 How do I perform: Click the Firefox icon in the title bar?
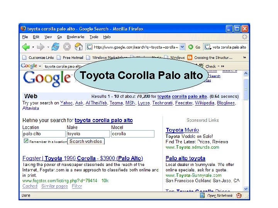coord(23,29)
